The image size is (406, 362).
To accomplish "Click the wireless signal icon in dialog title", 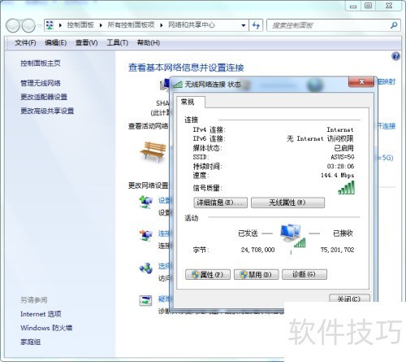I will [x=178, y=85].
